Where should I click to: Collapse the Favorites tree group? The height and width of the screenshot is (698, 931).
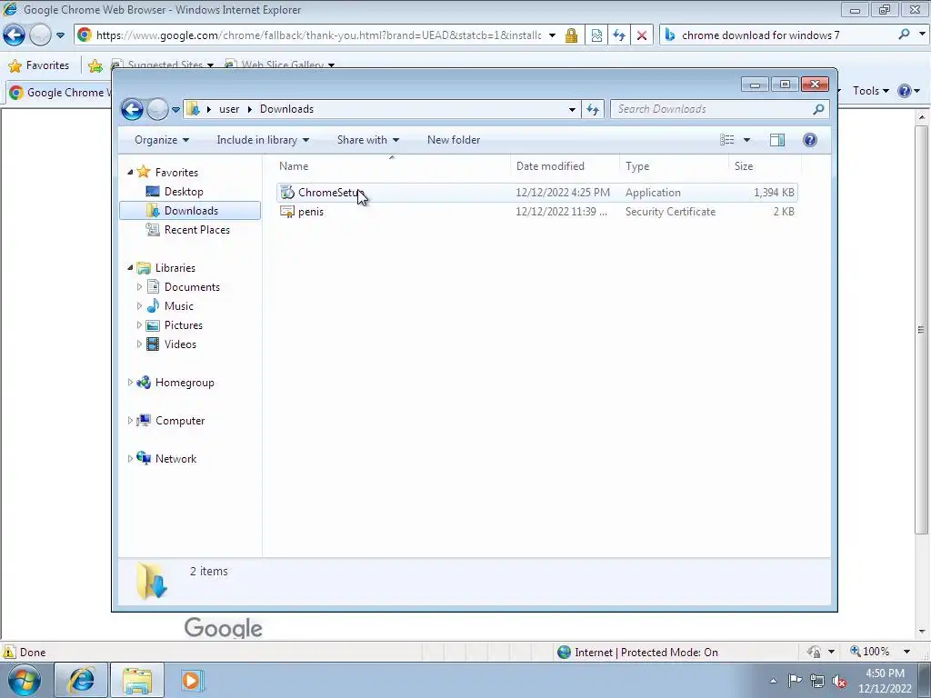[x=130, y=172]
